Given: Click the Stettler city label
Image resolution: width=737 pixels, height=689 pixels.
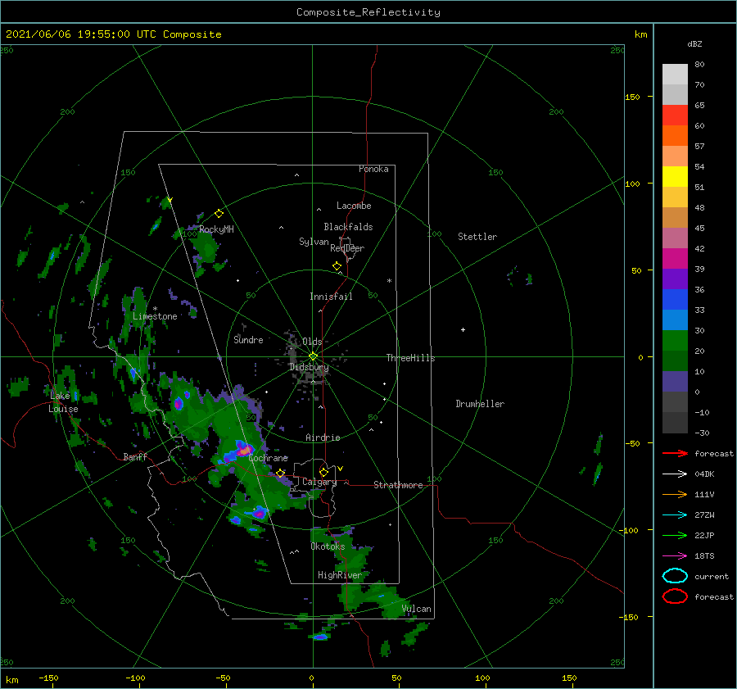Looking at the screenshot, I should [477, 237].
